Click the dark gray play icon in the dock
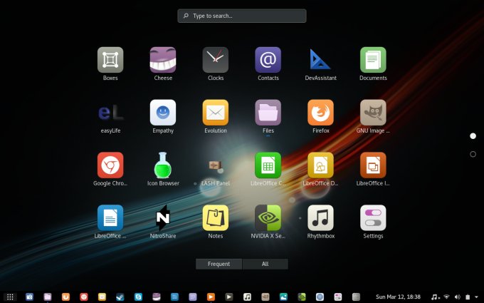 pyautogui.click(x=229, y=297)
